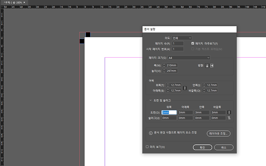Click the 슬러그 아래쪽 0mm field
This screenshot has width=266, height=166.
[x=185, y=118]
